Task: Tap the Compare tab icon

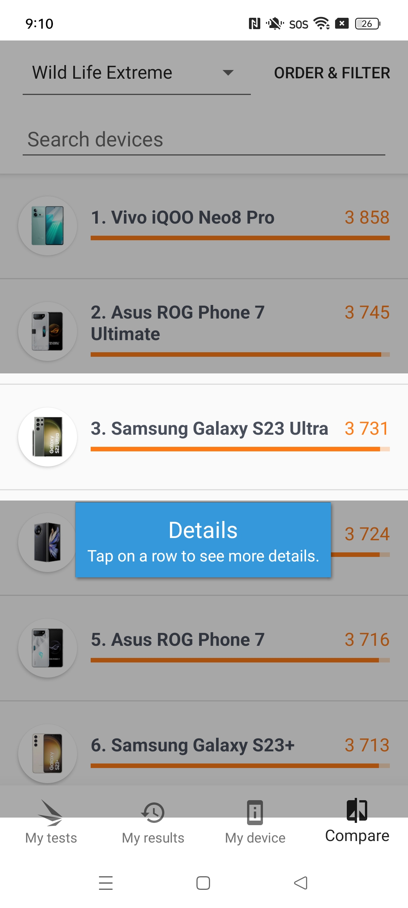Action: coord(357,810)
